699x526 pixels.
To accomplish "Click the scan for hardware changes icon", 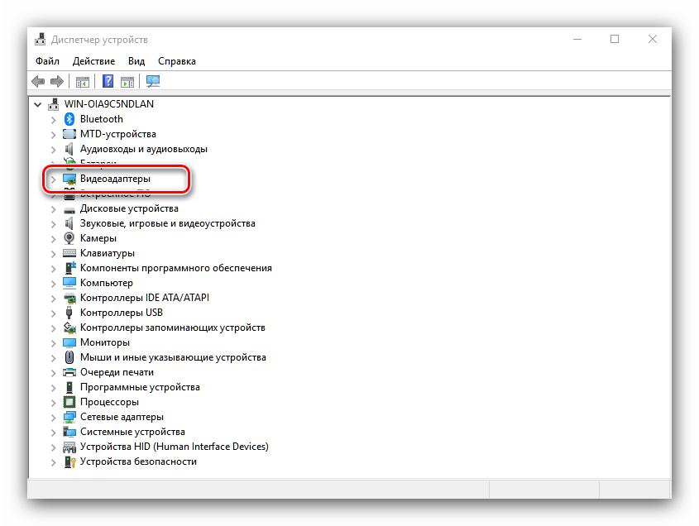I will (153, 81).
